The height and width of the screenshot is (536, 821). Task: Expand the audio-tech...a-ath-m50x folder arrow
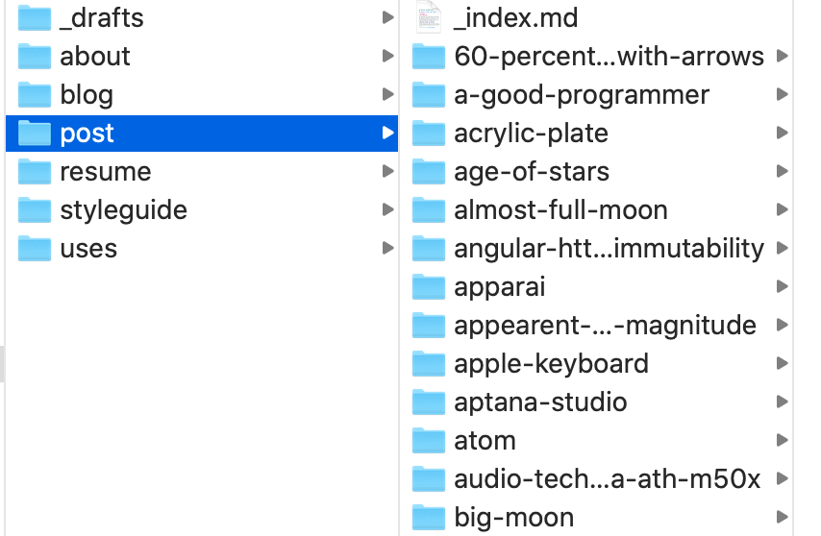783,478
